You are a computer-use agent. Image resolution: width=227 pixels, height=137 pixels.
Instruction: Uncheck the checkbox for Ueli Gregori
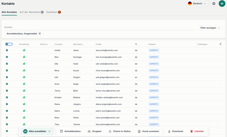point(7,77)
